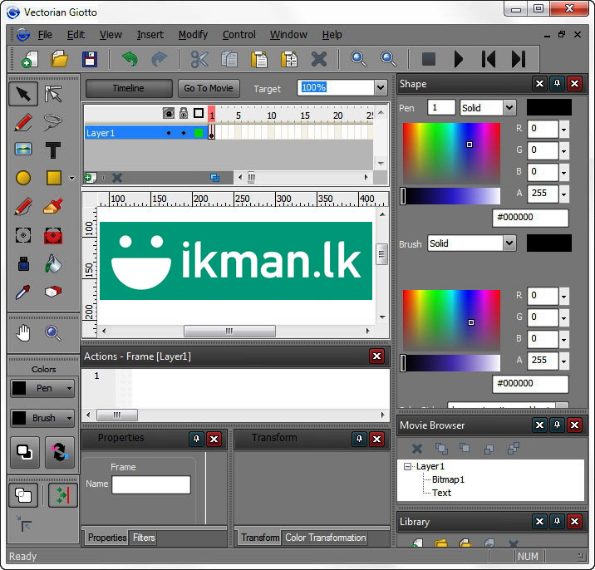The height and width of the screenshot is (570, 595).
Task: Open the Pen R value spinner
Action: click(x=564, y=129)
